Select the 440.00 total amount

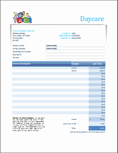coord(102,128)
